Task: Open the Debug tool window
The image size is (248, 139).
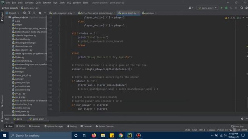Action: [72, 126]
